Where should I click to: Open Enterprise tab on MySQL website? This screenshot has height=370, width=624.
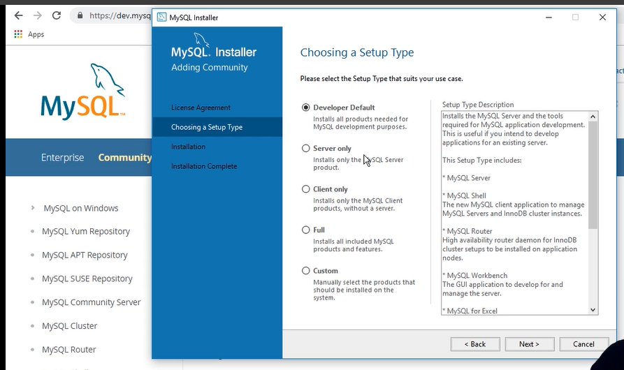click(x=62, y=157)
